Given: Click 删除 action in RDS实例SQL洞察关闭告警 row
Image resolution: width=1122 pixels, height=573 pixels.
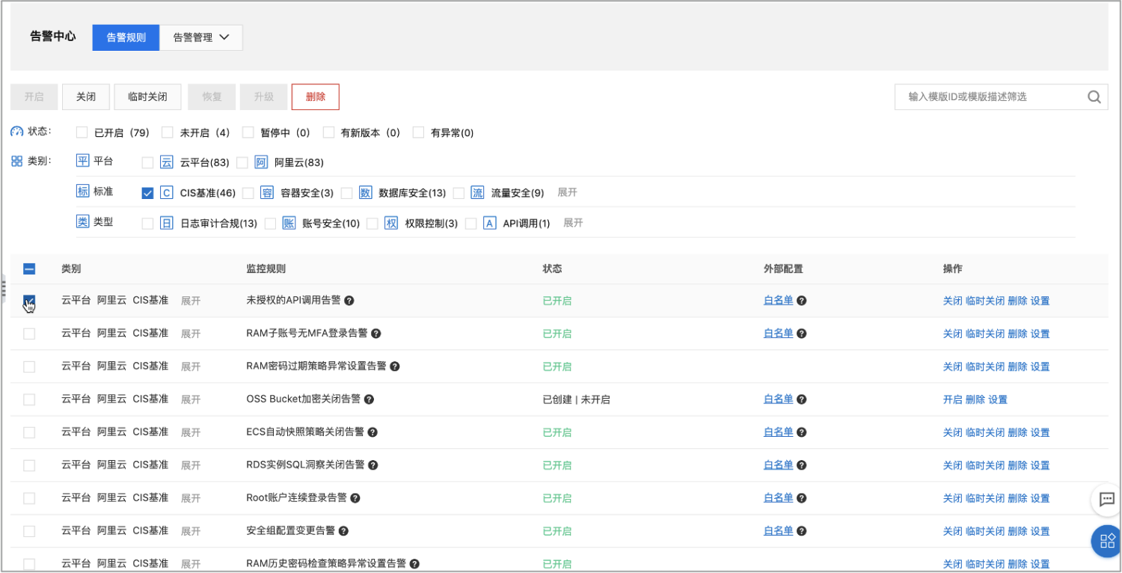Looking at the screenshot, I should [1017, 465].
